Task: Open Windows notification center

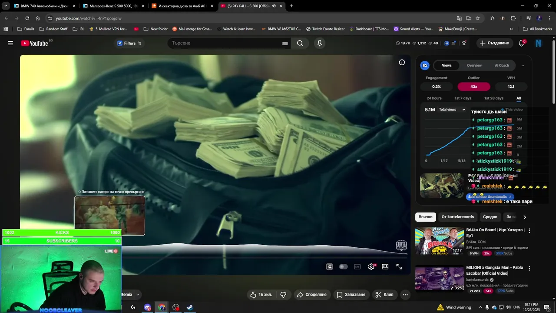Action: 546,307
